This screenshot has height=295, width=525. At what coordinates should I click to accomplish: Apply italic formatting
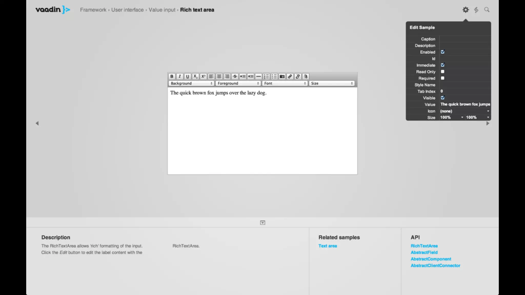180,76
